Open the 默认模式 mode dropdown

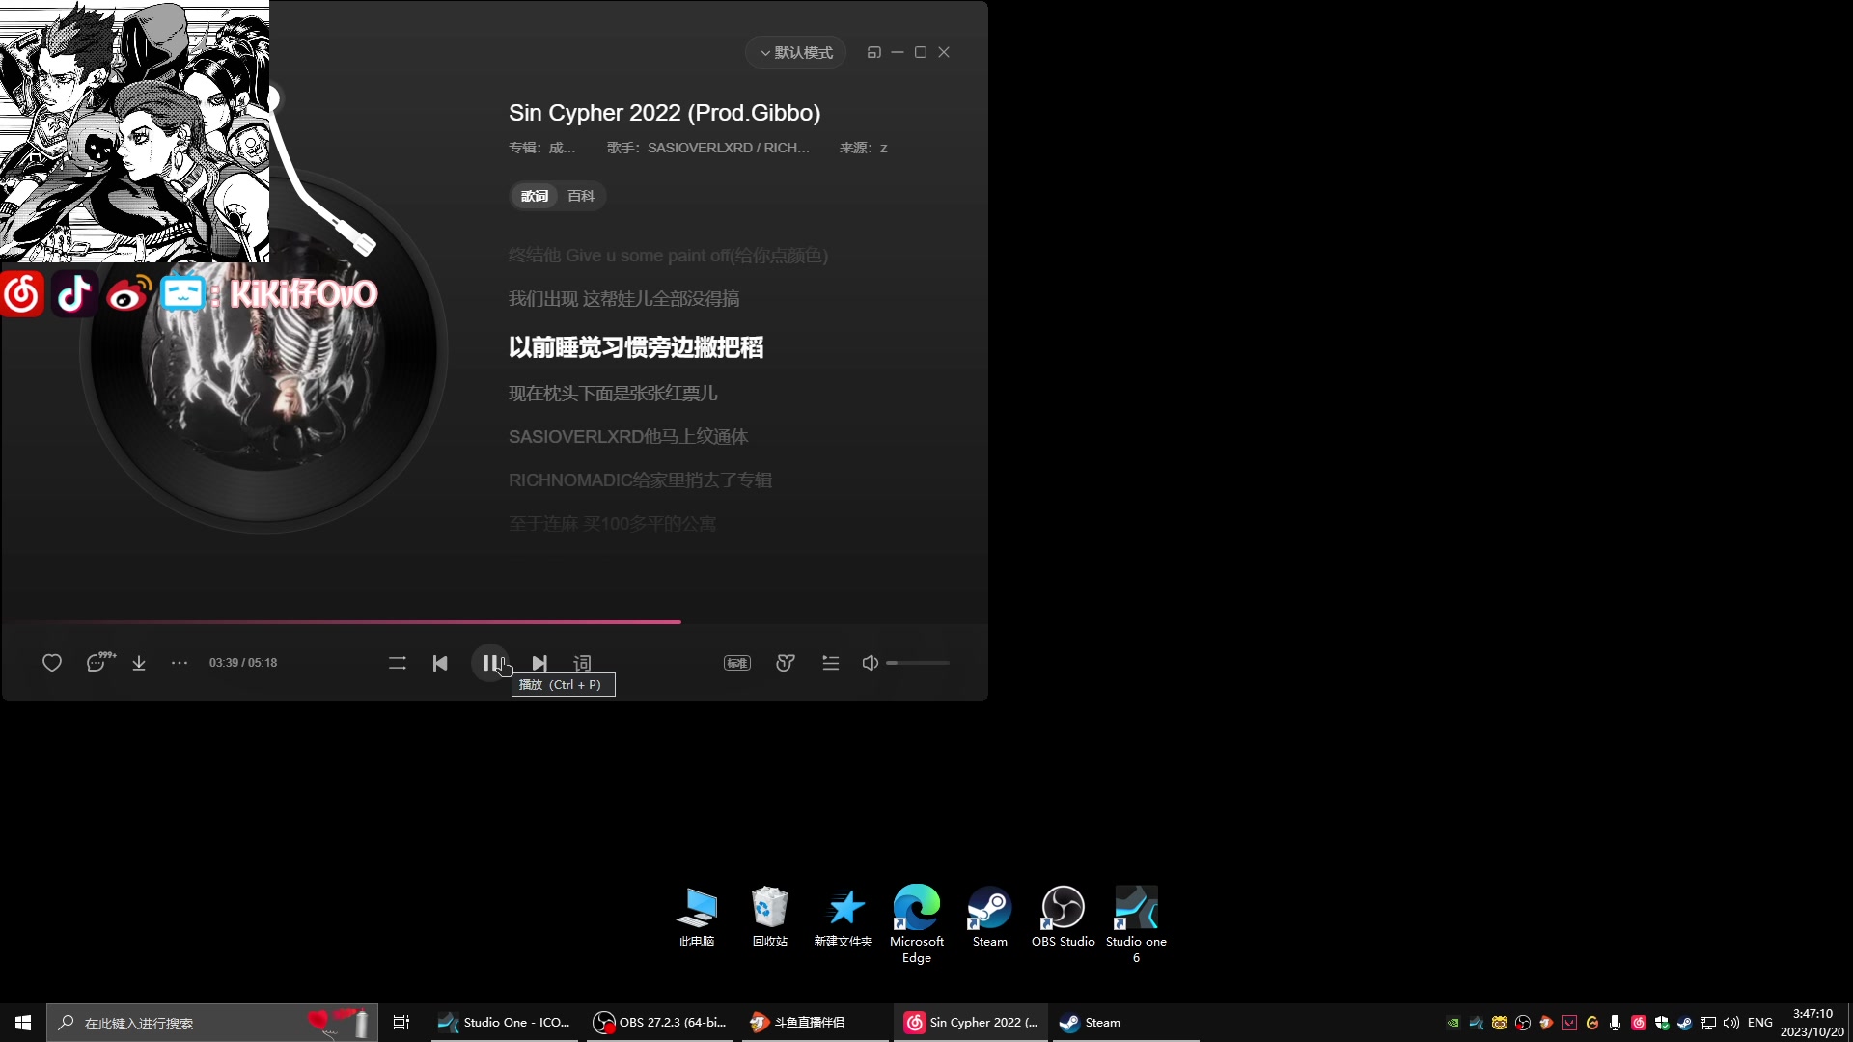coord(796,52)
